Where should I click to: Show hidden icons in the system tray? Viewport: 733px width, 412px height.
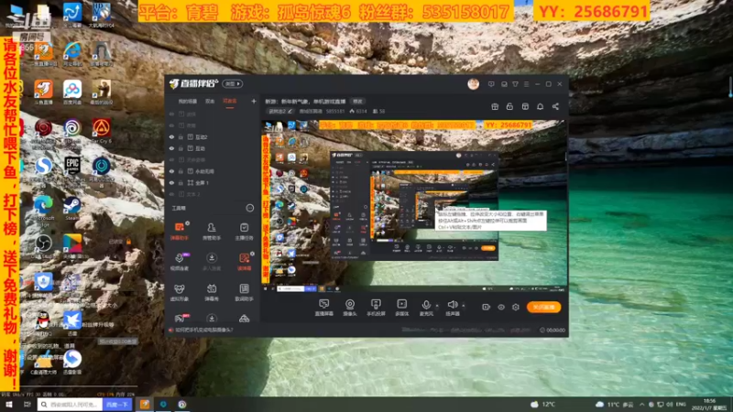642,404
